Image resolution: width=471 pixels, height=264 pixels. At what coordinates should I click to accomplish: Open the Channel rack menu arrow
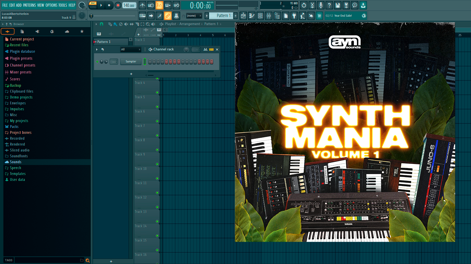pos(97,49)
